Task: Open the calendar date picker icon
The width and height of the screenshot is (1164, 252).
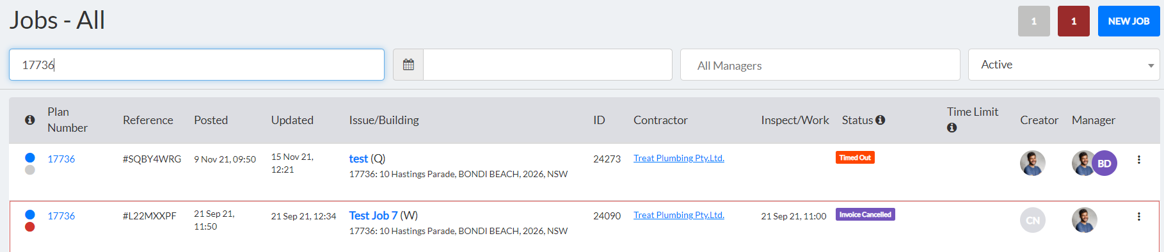Action: tap(408, 65)
